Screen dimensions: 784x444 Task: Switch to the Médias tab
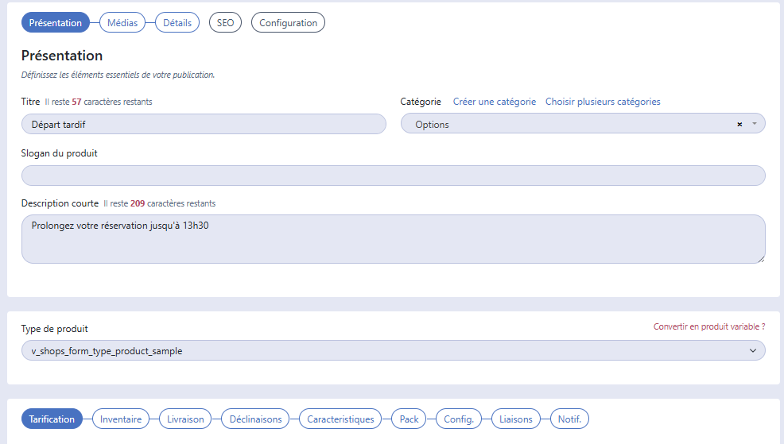pos(122,23)
